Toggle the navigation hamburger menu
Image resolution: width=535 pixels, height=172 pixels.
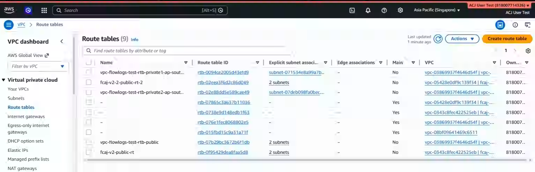click(x=9, y=25)
